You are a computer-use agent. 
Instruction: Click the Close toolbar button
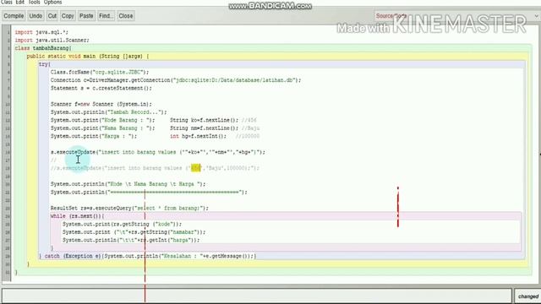[126, 16]
